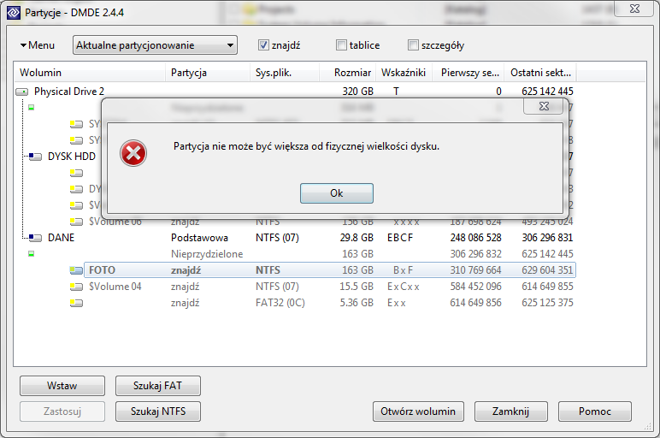
Task: Click the $Volume 04 volume icon
Action: click(76, 287)
